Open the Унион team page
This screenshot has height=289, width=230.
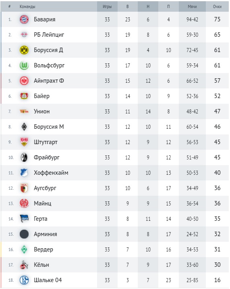point(42,111)
